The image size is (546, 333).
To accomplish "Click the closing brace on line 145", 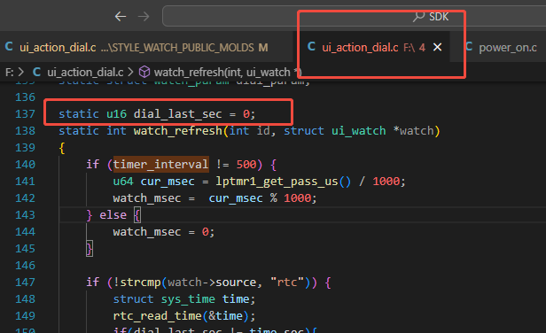I will 90,249.
